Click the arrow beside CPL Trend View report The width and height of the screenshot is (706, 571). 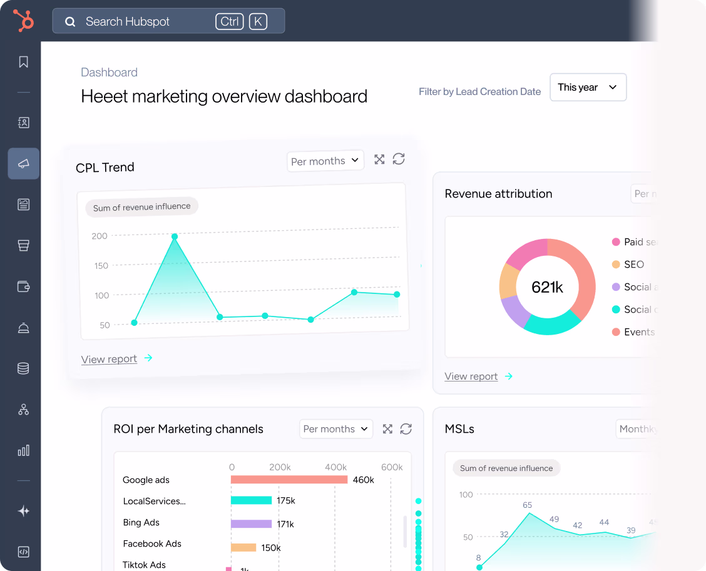(x=148, y=358)
